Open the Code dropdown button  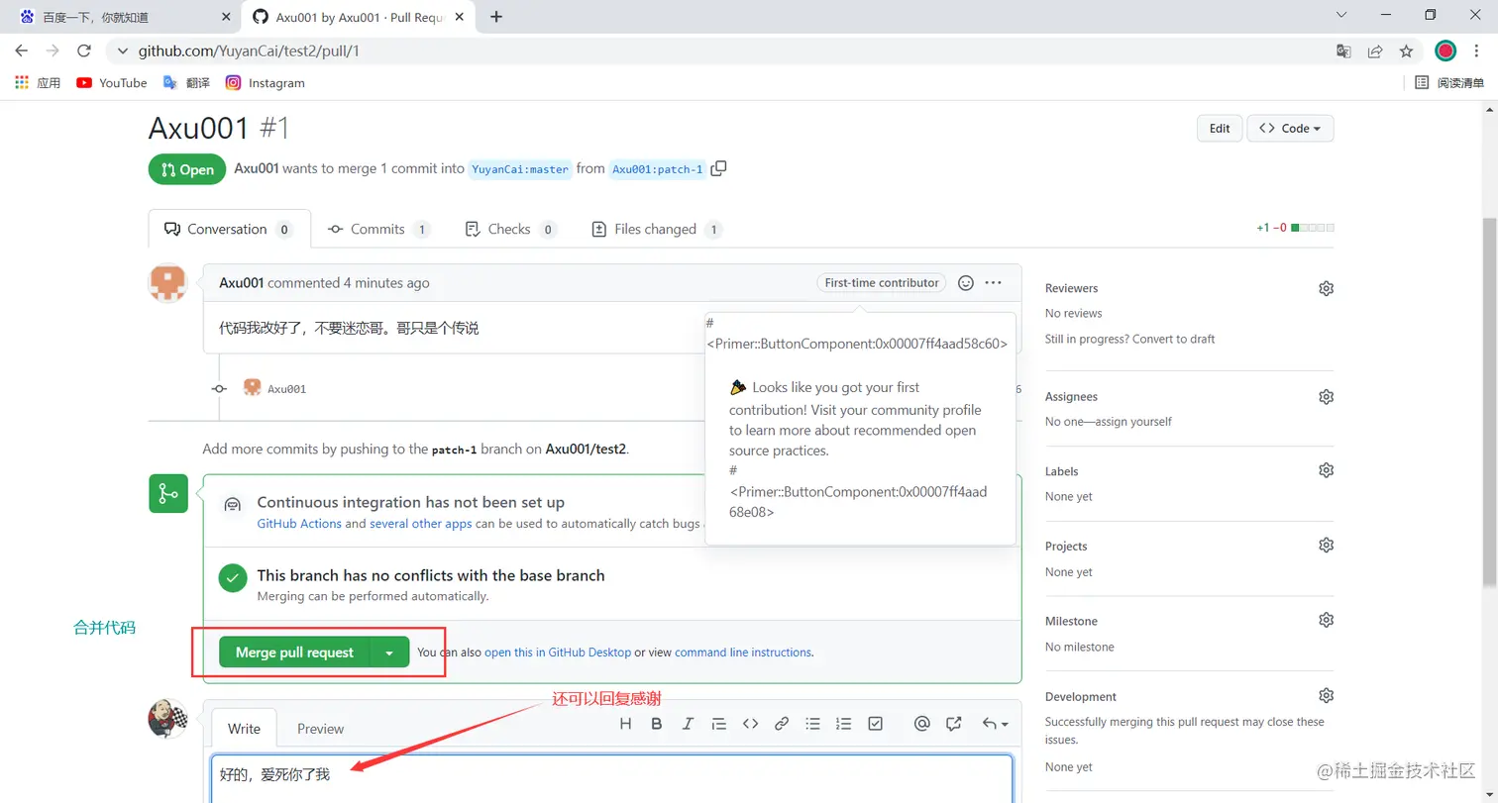tap(1290, 129)
